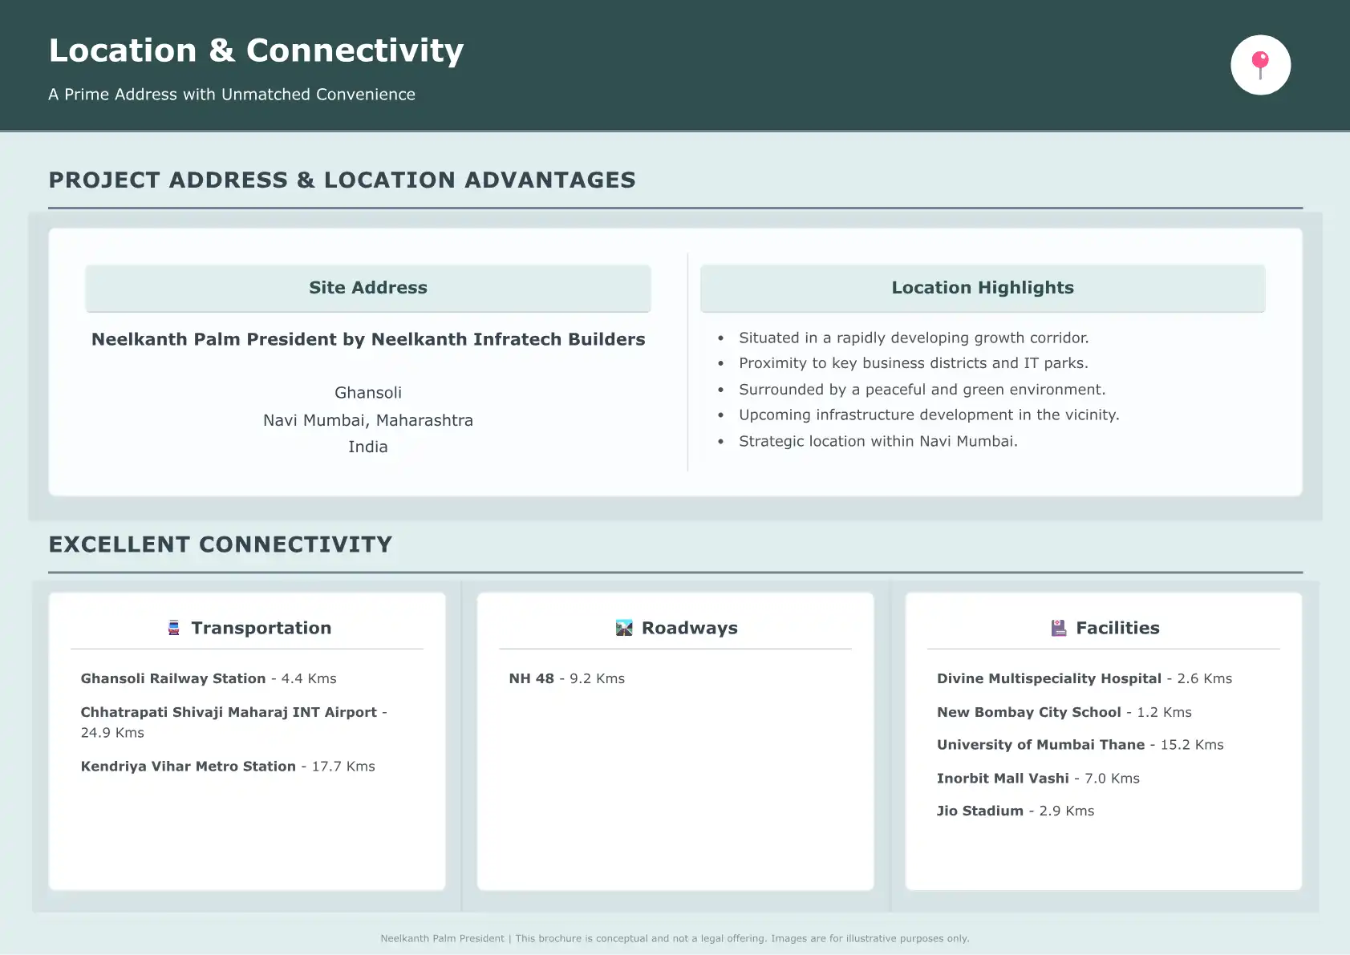1350x955 pixels.
Task: Click Ghansoli Railway Station entry
Action: 209,678
